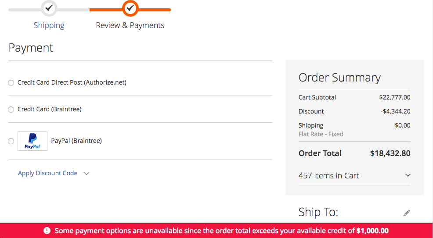Click the Credit Card (Braintree) label
The height and width of the screenshot is (238, 433).
50,109
